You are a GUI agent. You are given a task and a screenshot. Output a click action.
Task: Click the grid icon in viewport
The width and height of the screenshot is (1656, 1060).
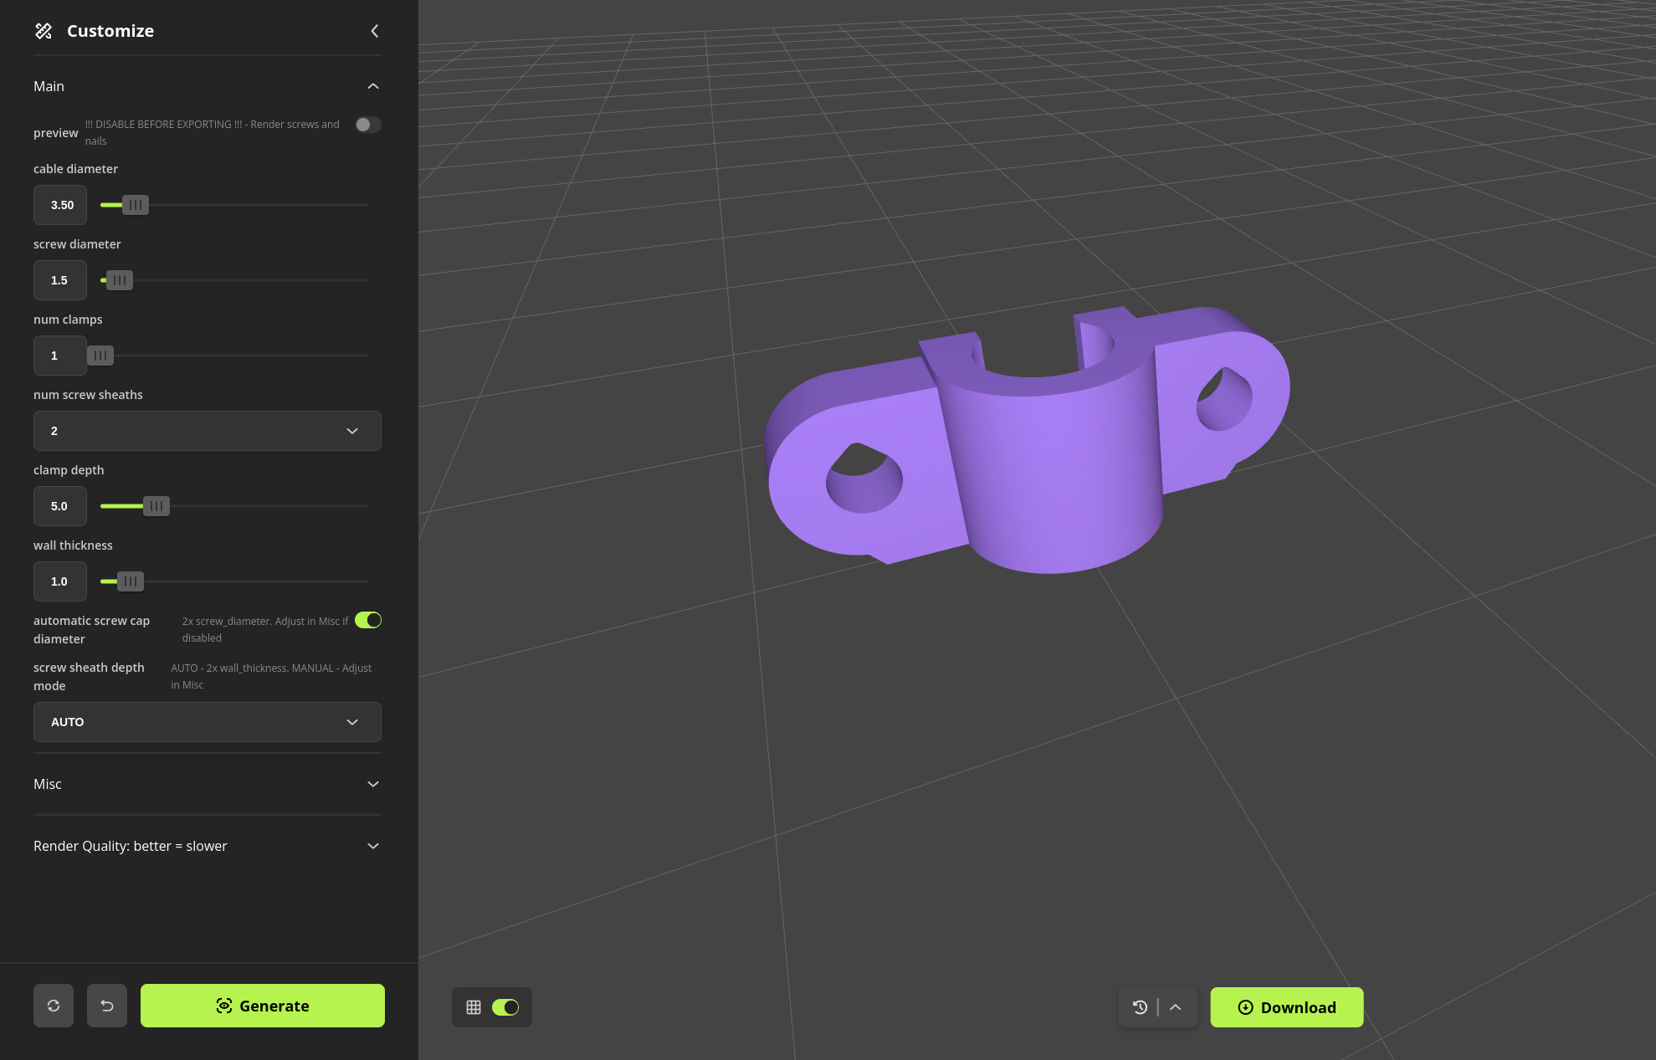point(474,1007)
